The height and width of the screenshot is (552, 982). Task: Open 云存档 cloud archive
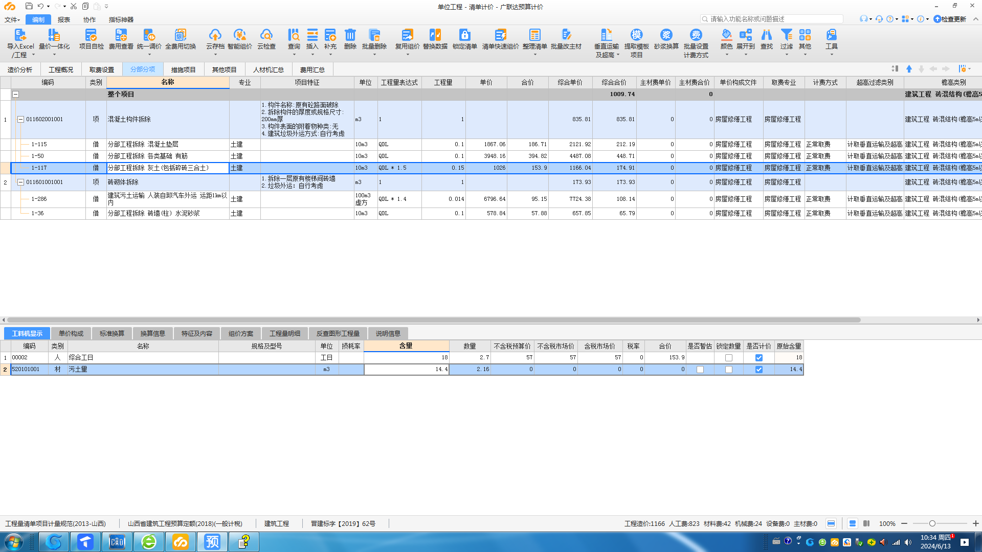pyautogui.click(x=215, y=35)
